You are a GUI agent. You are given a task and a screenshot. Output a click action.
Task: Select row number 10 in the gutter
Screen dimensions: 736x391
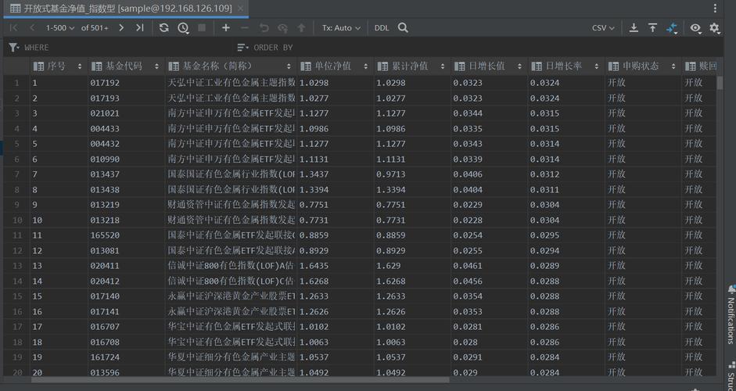[17, 221]
